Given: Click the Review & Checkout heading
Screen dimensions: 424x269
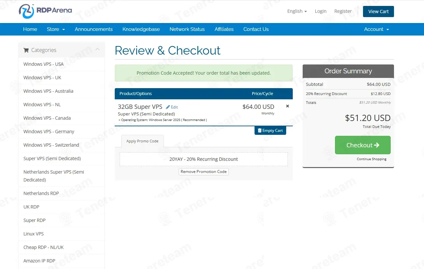Looking at the screenshot, I should 167,50.
